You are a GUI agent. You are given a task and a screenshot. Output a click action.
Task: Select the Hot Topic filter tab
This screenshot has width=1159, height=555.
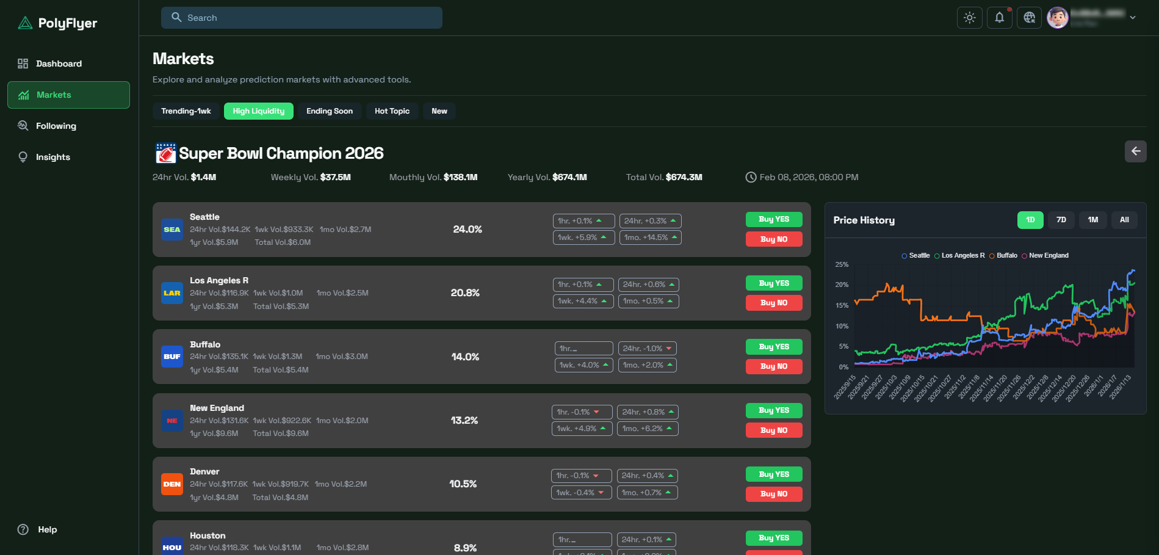(x=391, y=111)
